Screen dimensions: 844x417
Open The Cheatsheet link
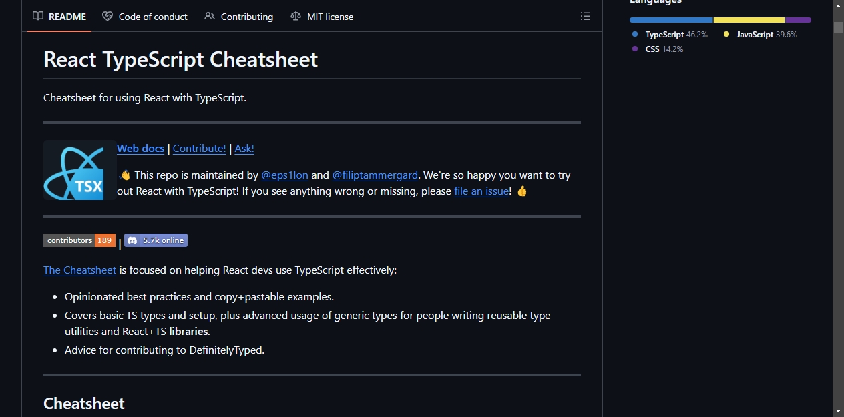pyautogui.click(x=79, y=270)
